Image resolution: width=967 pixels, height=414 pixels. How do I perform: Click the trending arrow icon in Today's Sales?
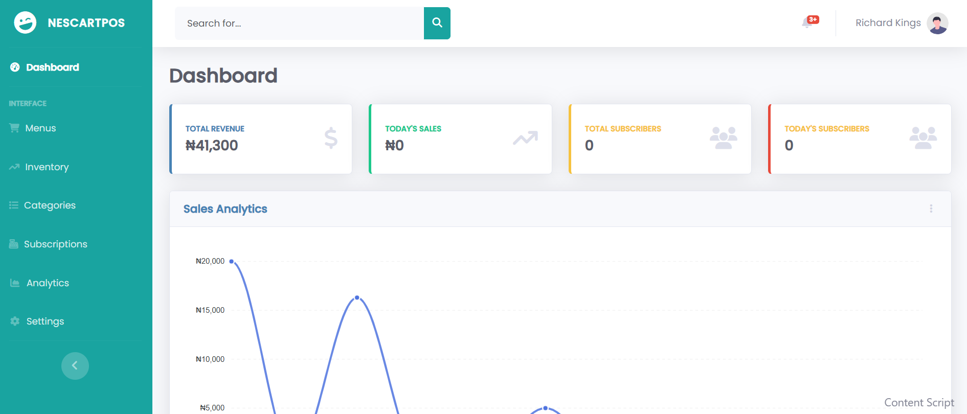point(525,138)
